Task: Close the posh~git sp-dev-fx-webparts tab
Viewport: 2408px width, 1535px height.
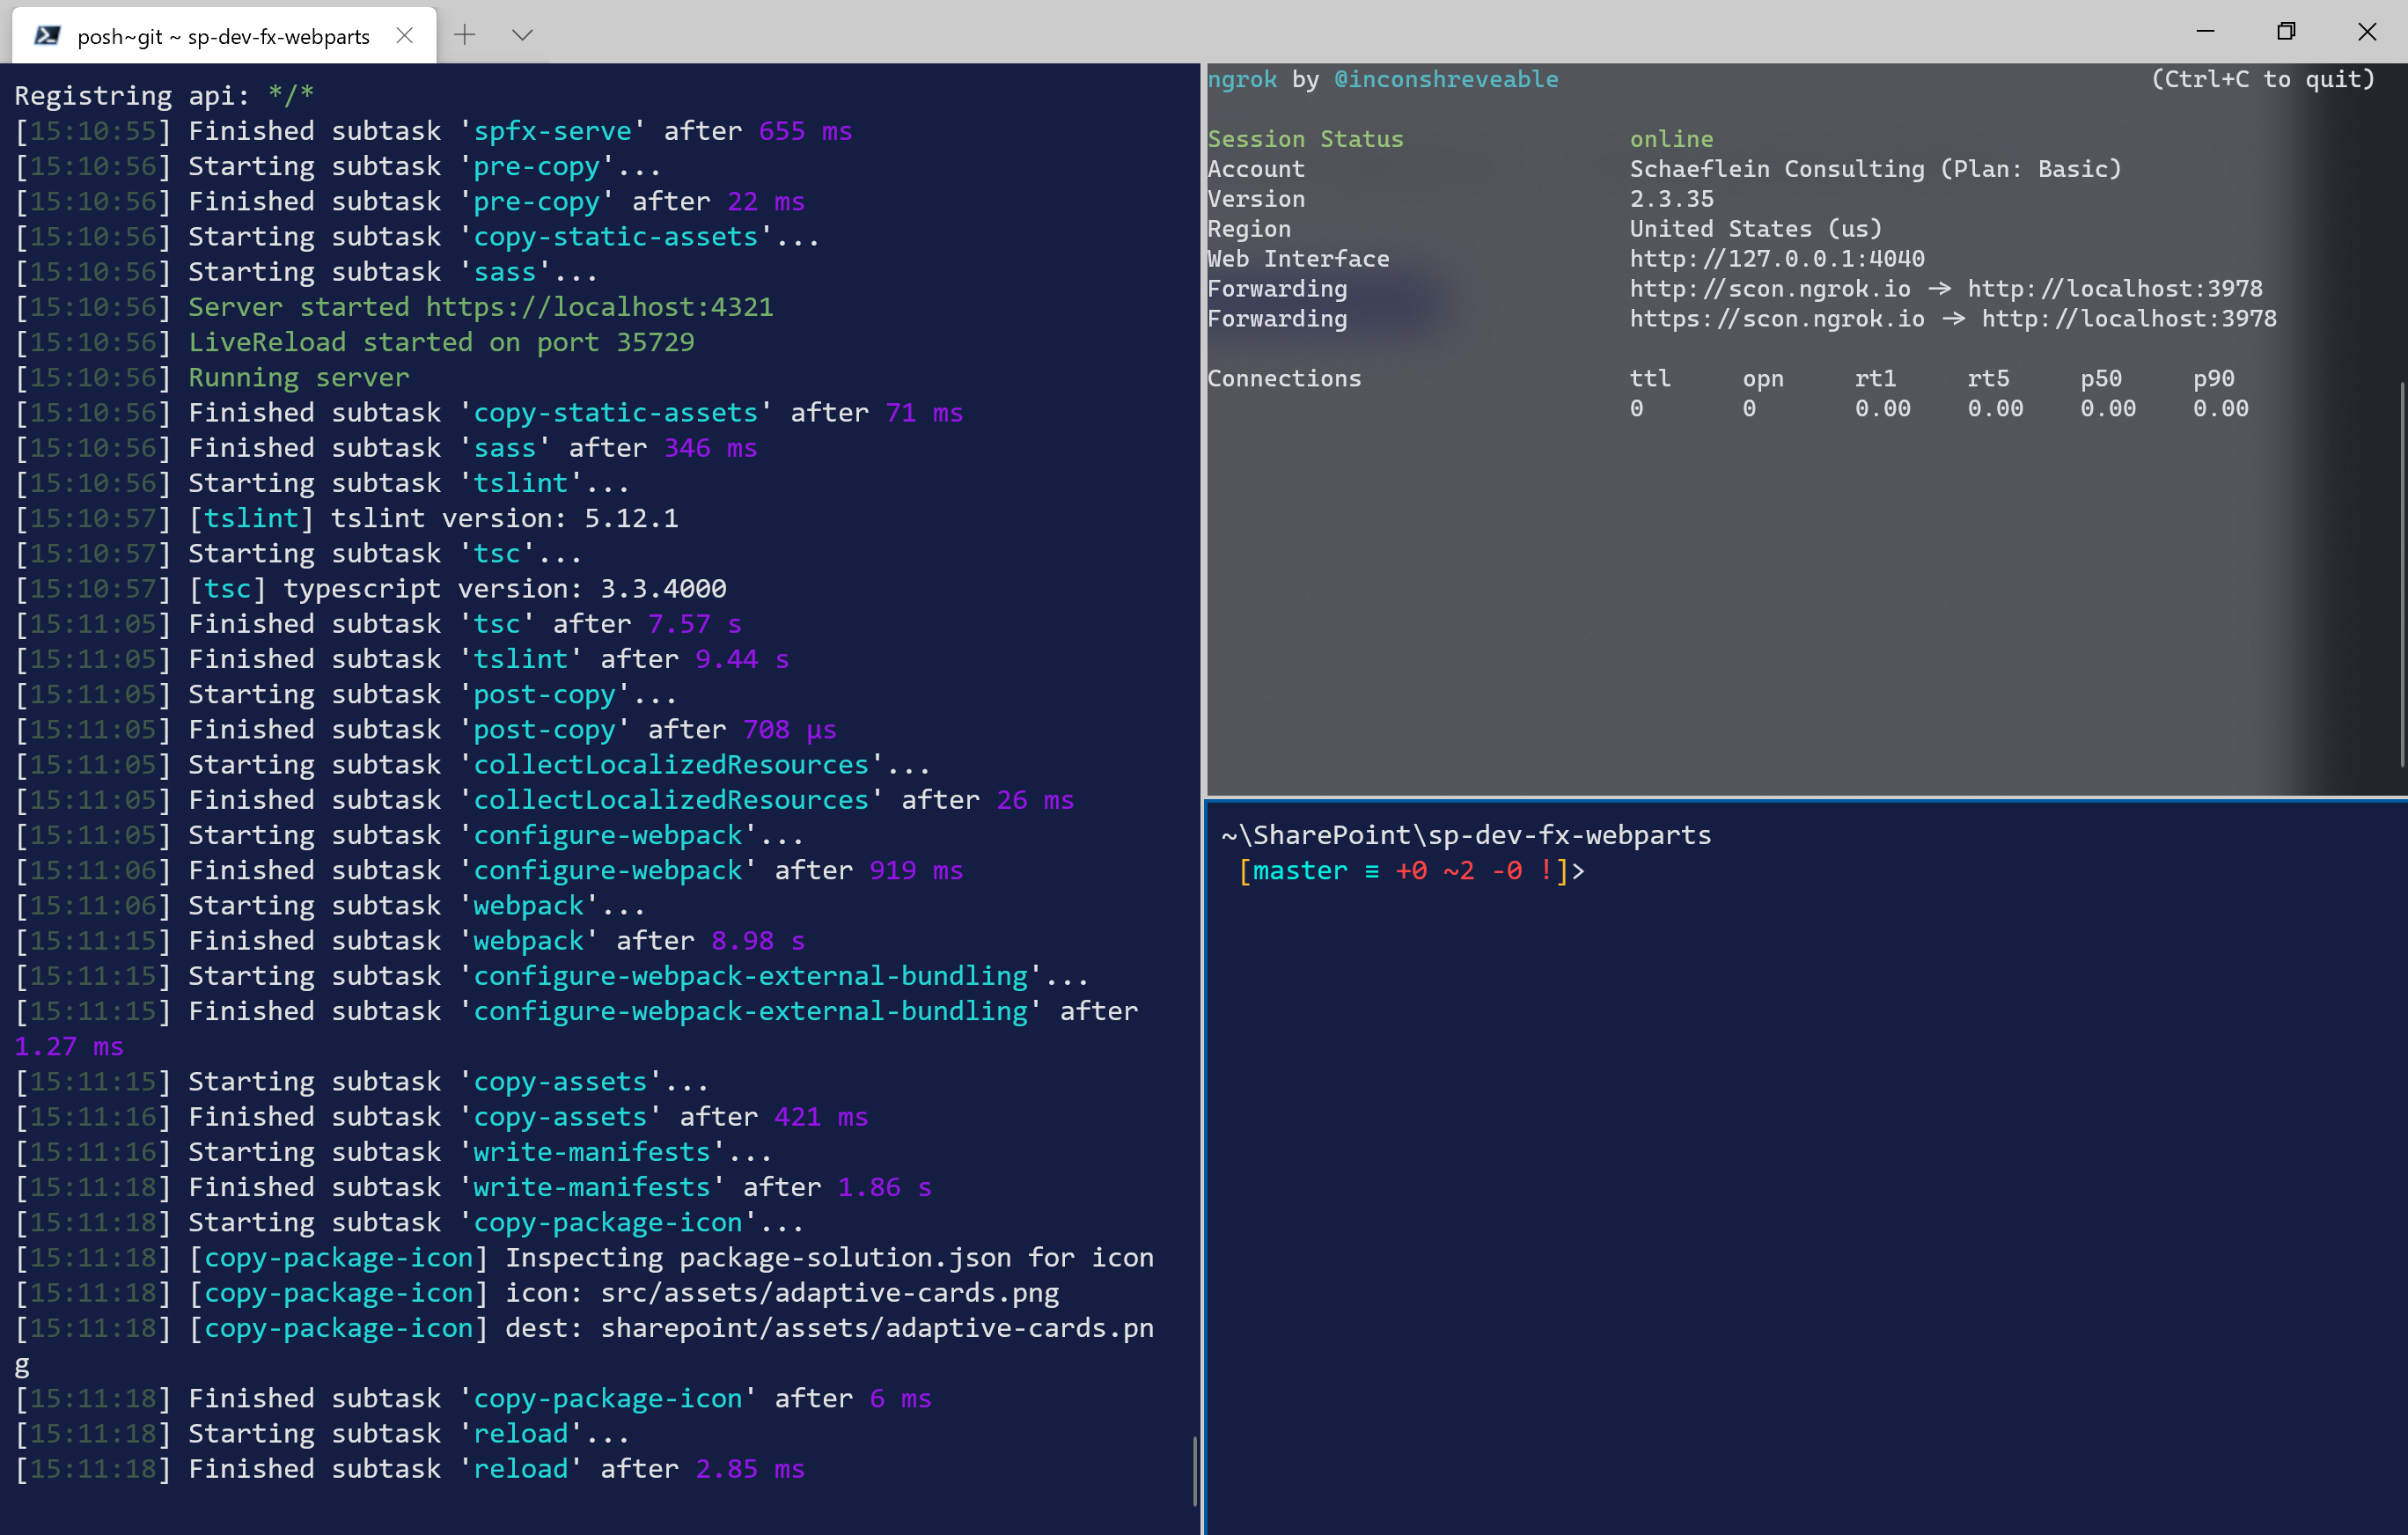Action: pyautogui.click(x=404, y=36)
